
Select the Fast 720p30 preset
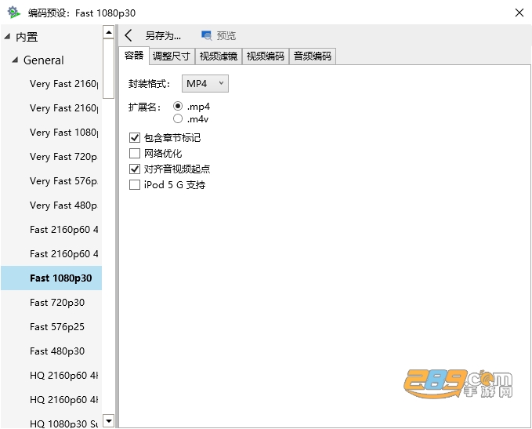pos(51,302)
